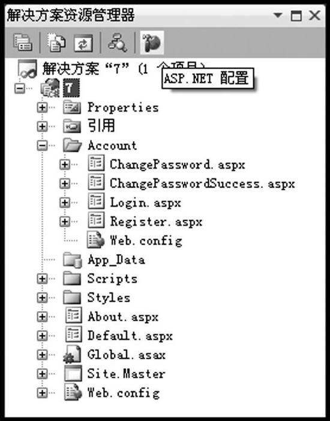
Task: Expand the Properties folder
Action: pyautogui.click(x=42, y=108)
